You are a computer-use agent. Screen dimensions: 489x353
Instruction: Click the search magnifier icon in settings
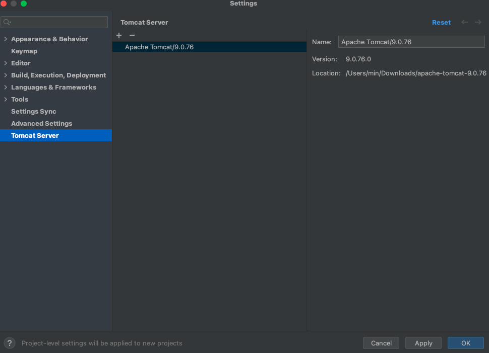coord(7,22)
